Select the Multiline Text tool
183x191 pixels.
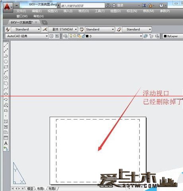tap(6, 143)
